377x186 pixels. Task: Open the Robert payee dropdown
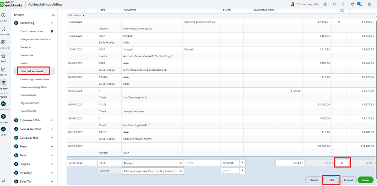tap(180, 163)
